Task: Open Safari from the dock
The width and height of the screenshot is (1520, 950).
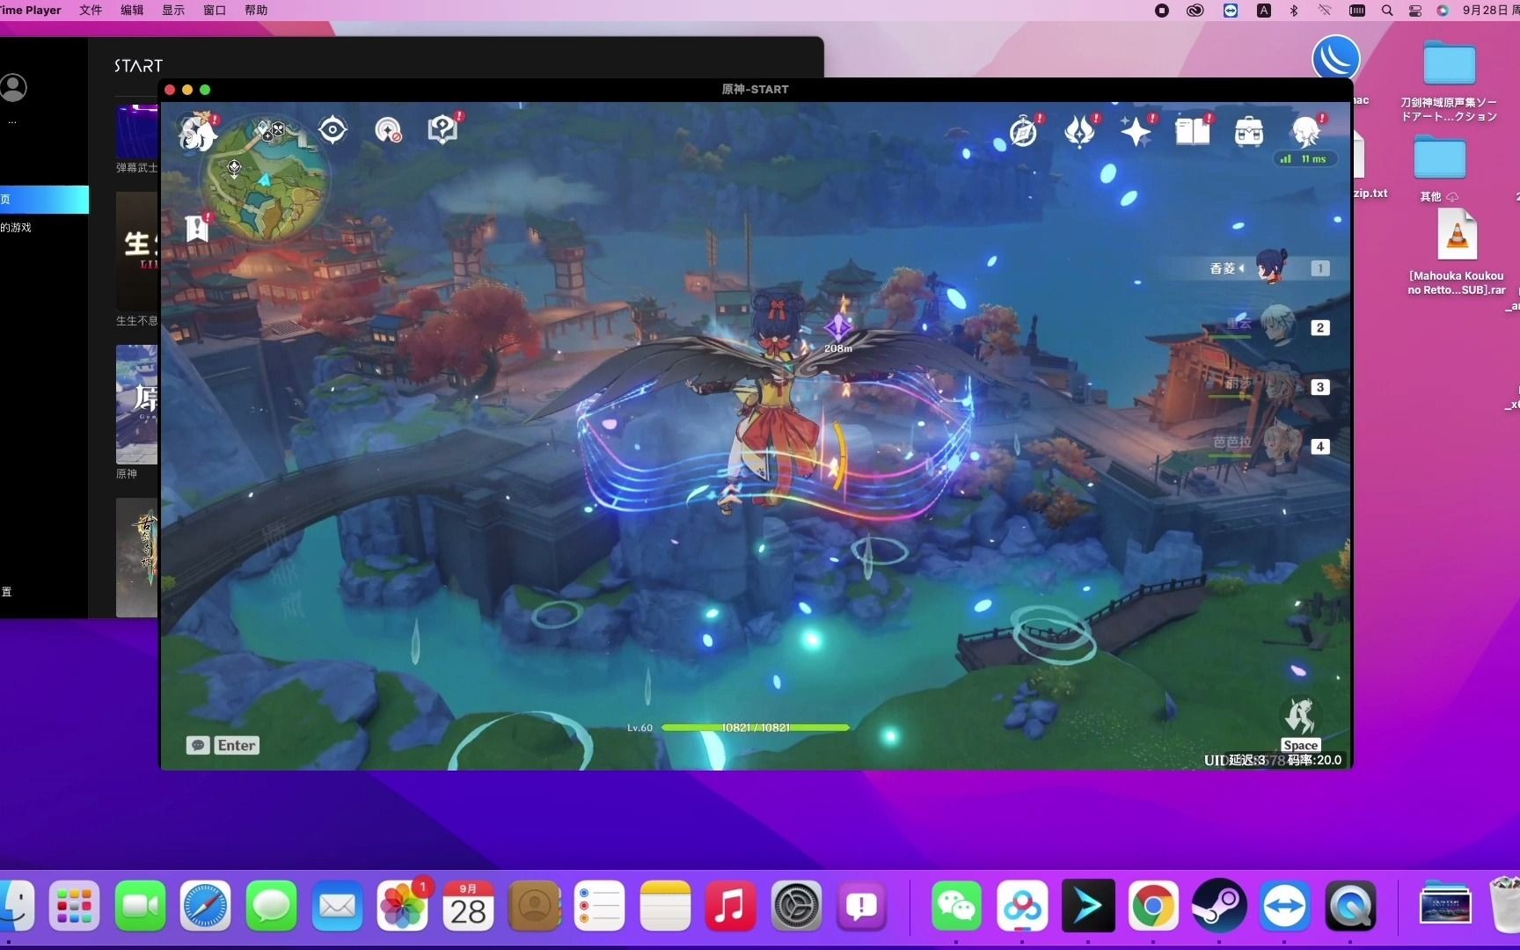Action: coord(206,906)
